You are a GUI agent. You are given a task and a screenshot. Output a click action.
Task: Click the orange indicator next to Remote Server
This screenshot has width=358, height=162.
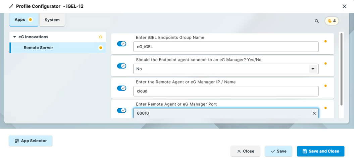pyautogui.click(x=100, y=48)
